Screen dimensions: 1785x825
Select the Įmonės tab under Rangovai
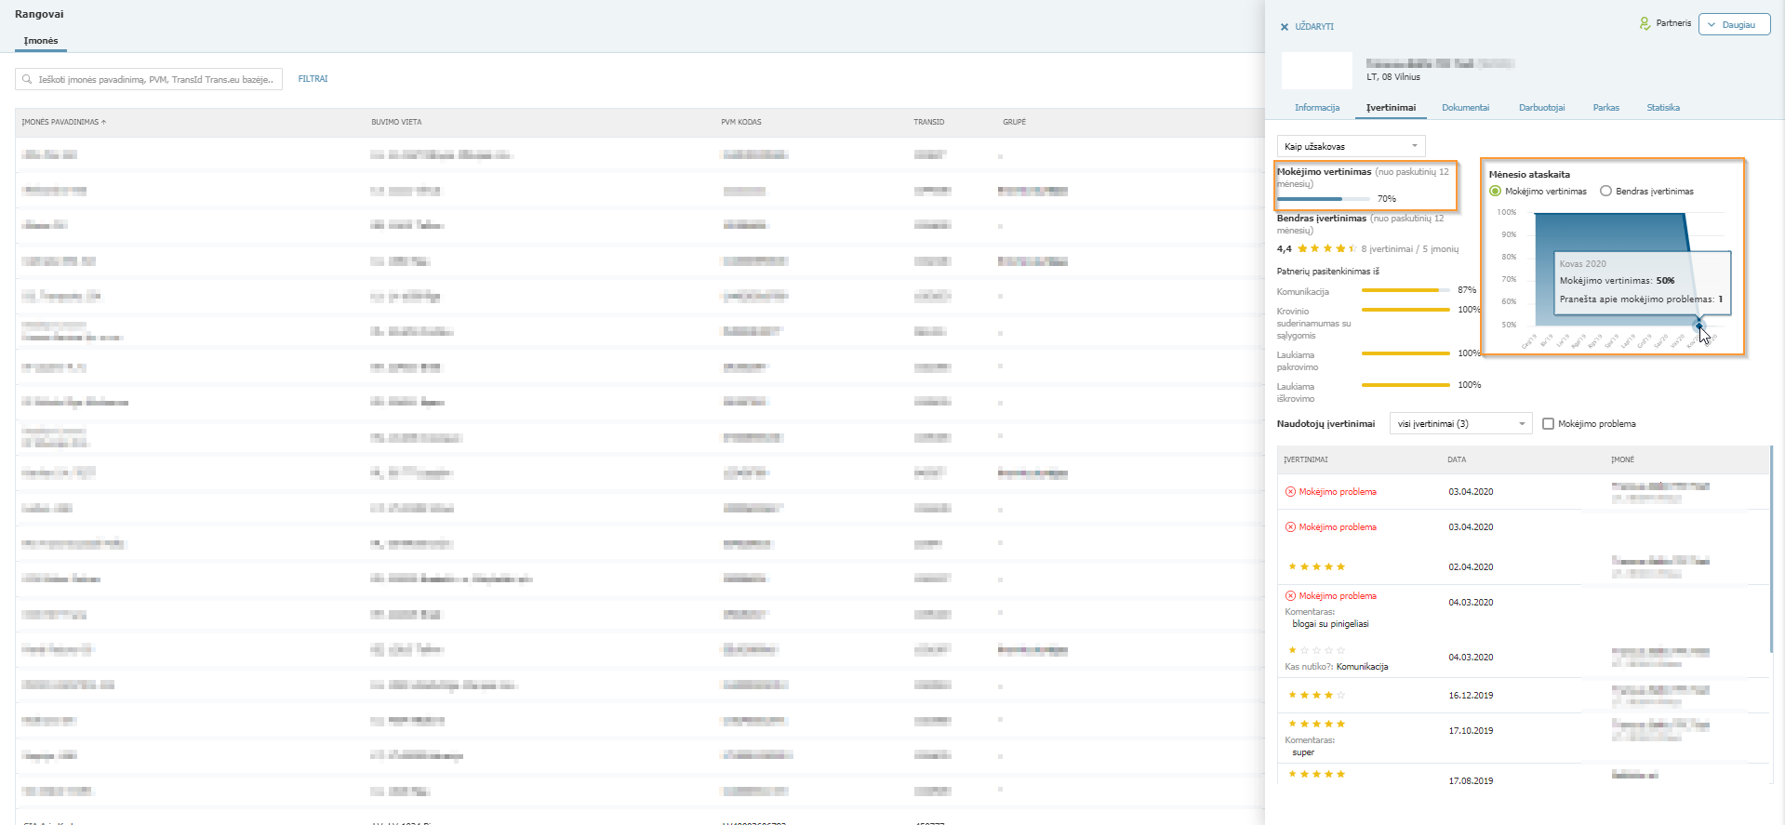41,41
